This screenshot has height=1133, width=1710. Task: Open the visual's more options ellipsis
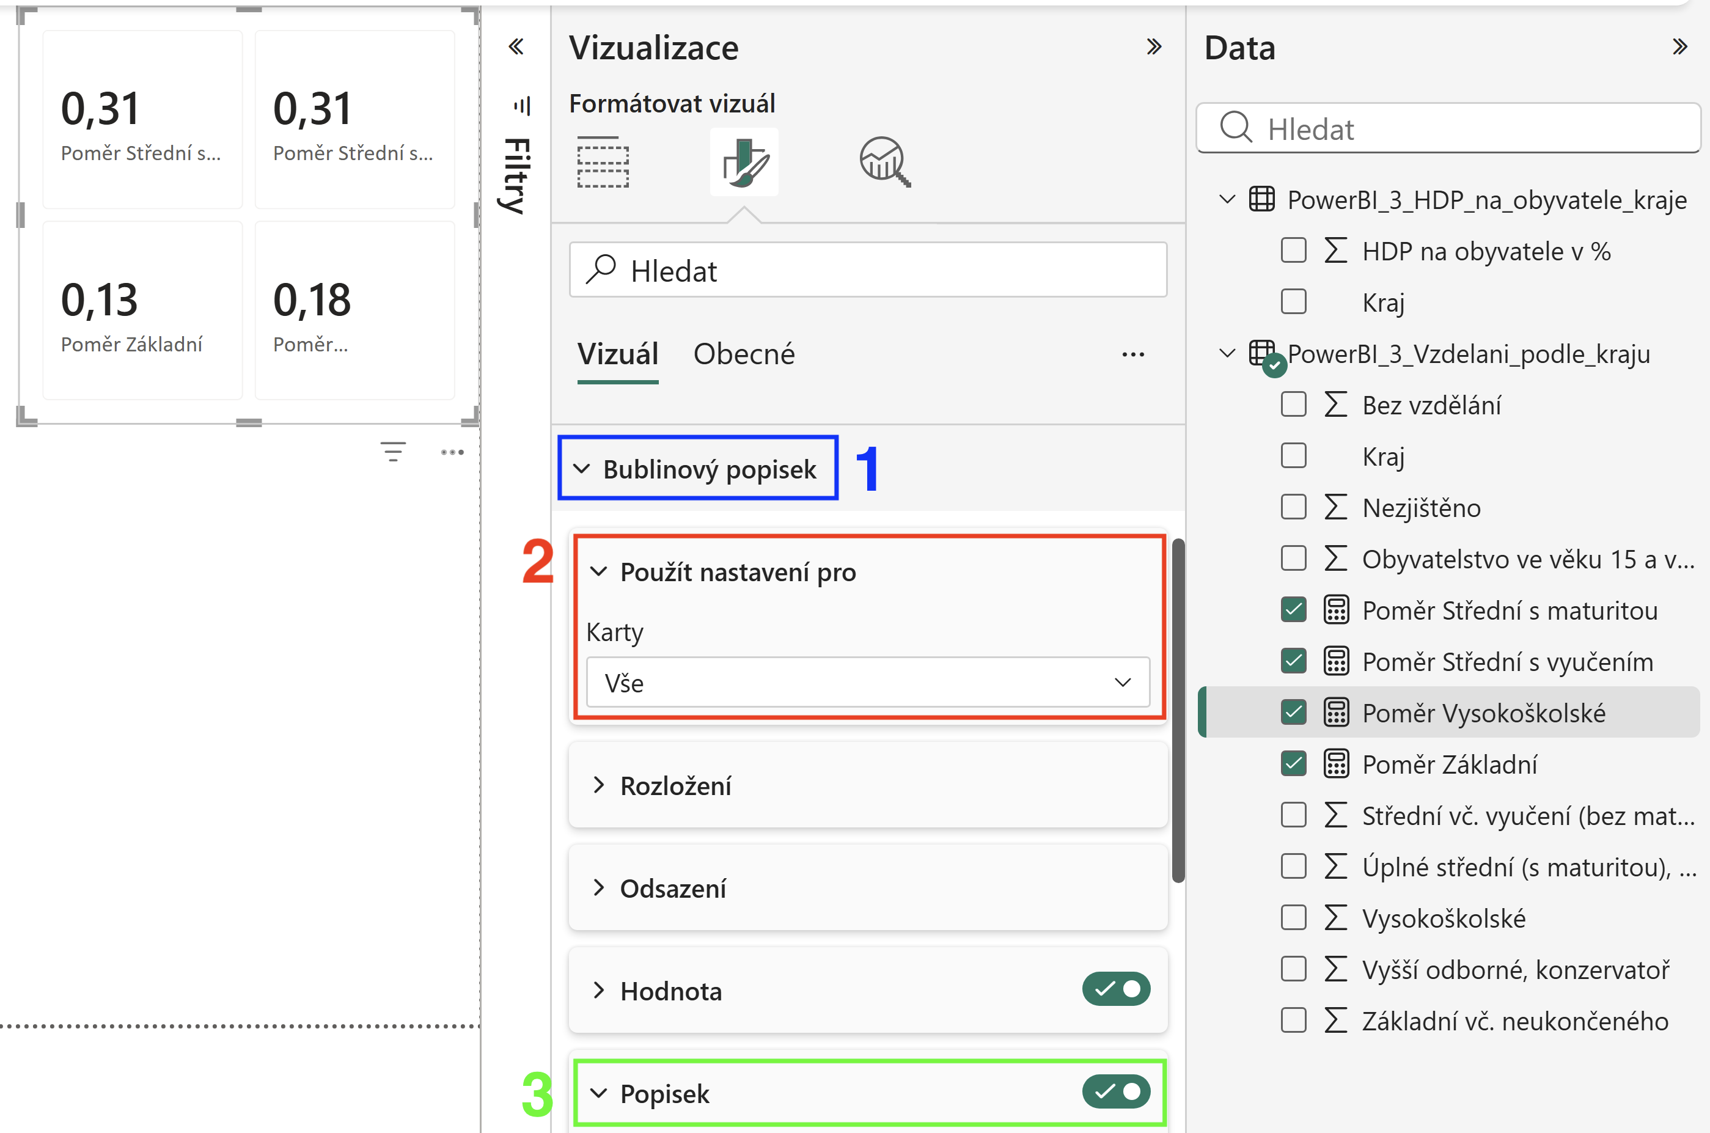(452, 452)
